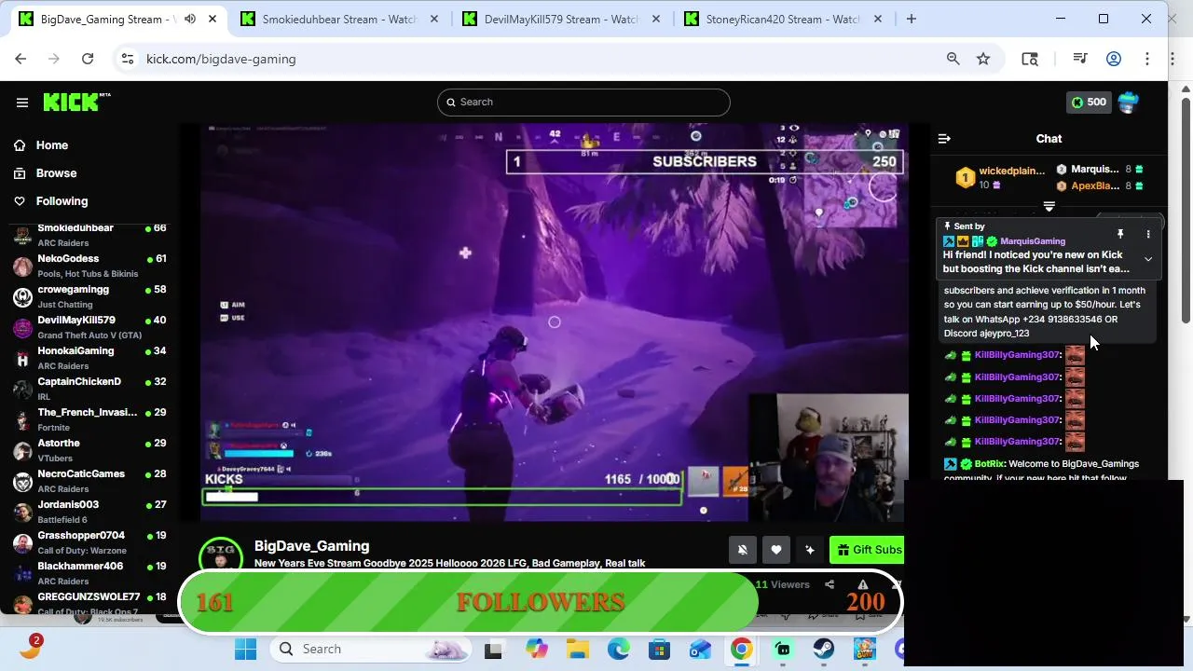The width and height of the screenshot is (1193, 671).
Task: Click the sparkle subscribe icon
Action: tap(810, 550)
